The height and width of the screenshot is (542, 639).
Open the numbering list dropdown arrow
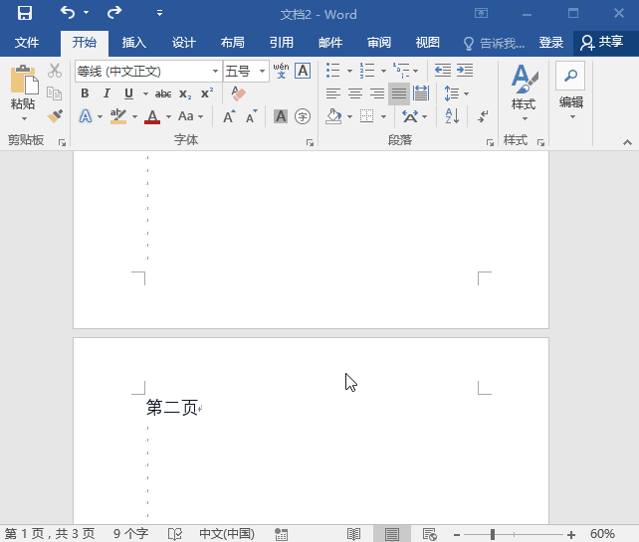tap(383, 71)
